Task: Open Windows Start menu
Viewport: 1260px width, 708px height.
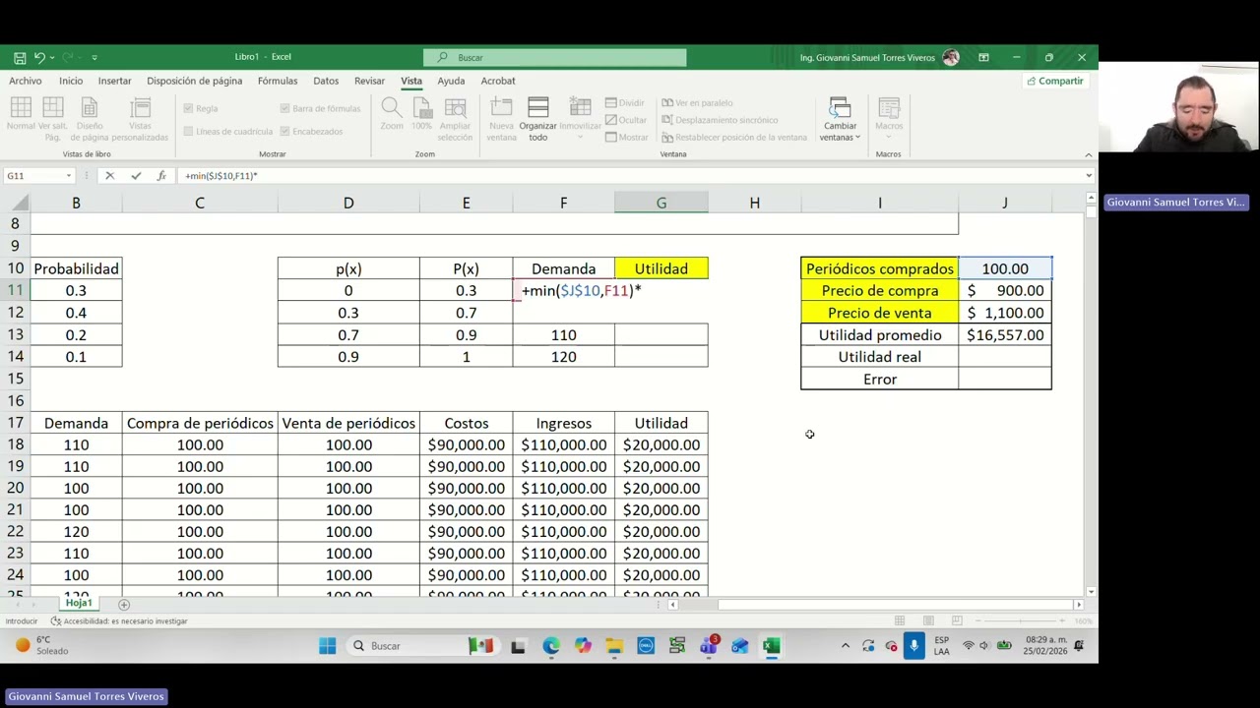Action: coord(327,646)
